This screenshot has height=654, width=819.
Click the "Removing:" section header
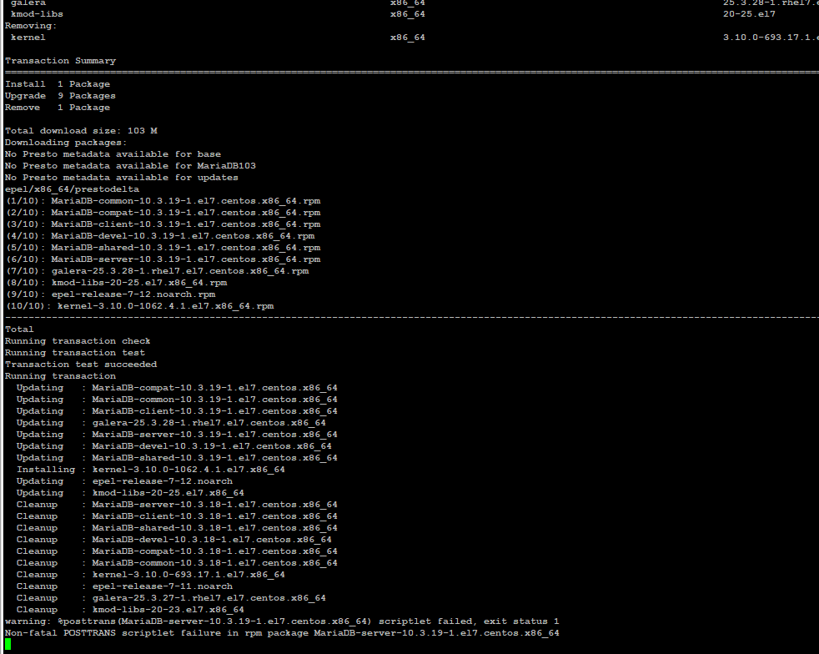tap(31, 26)
